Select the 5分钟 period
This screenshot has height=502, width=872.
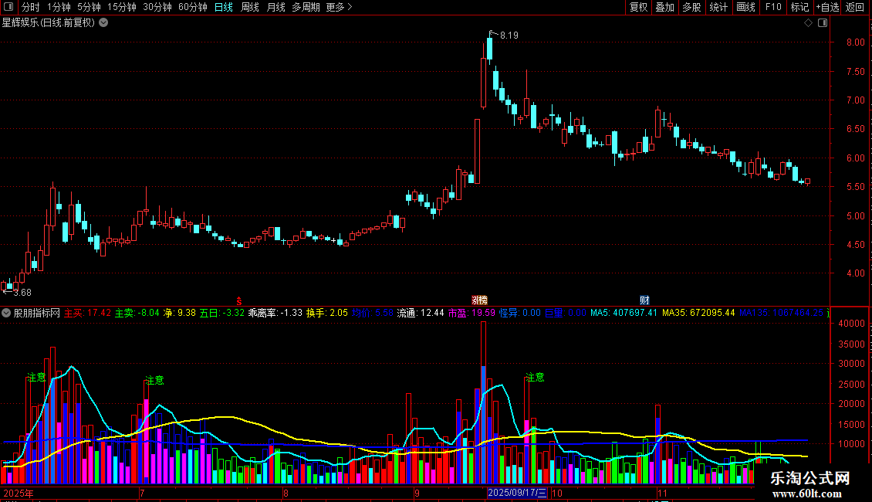(89, 7)
